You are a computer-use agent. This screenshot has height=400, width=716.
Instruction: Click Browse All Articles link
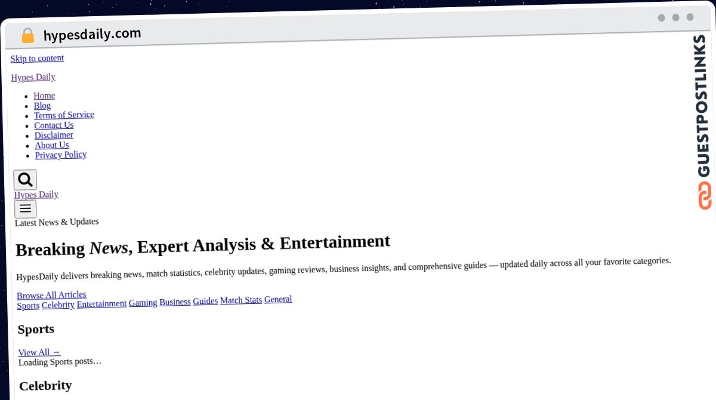[x=51, y=295]
